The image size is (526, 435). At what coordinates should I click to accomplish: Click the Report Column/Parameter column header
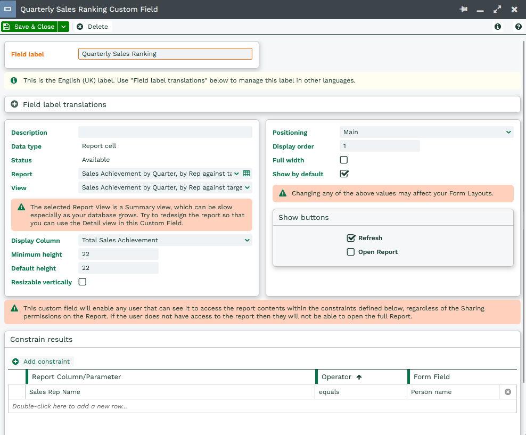click(170, 377)
